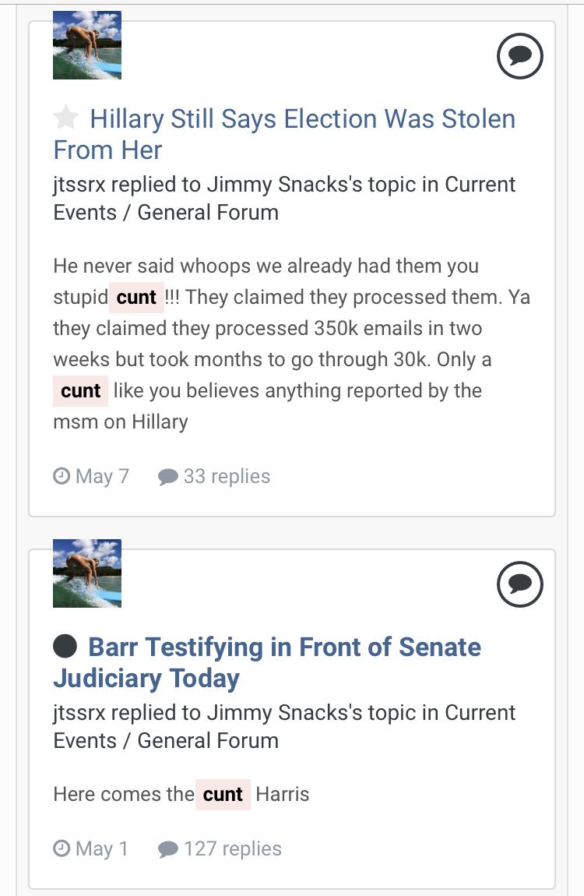Open the surfer avatar on the second post
Screen dimensions: 584x896
(x=86, y=573)
